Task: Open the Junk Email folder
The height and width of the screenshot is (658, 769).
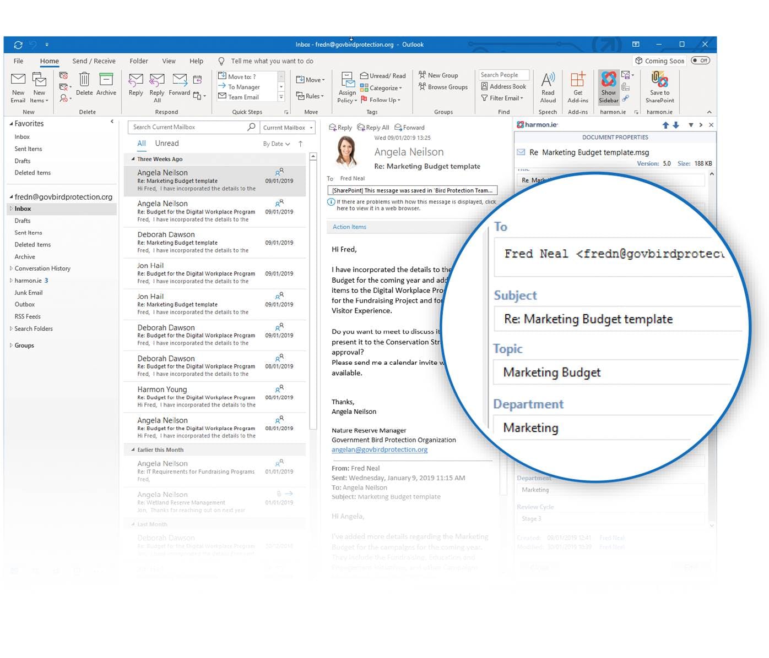Action: pyautogui.click(x=29, y=293)
